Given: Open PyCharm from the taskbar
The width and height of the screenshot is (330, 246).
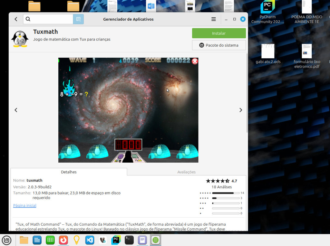Looking at the screenshot, I should pyautogui.click(x=116, y=240).
